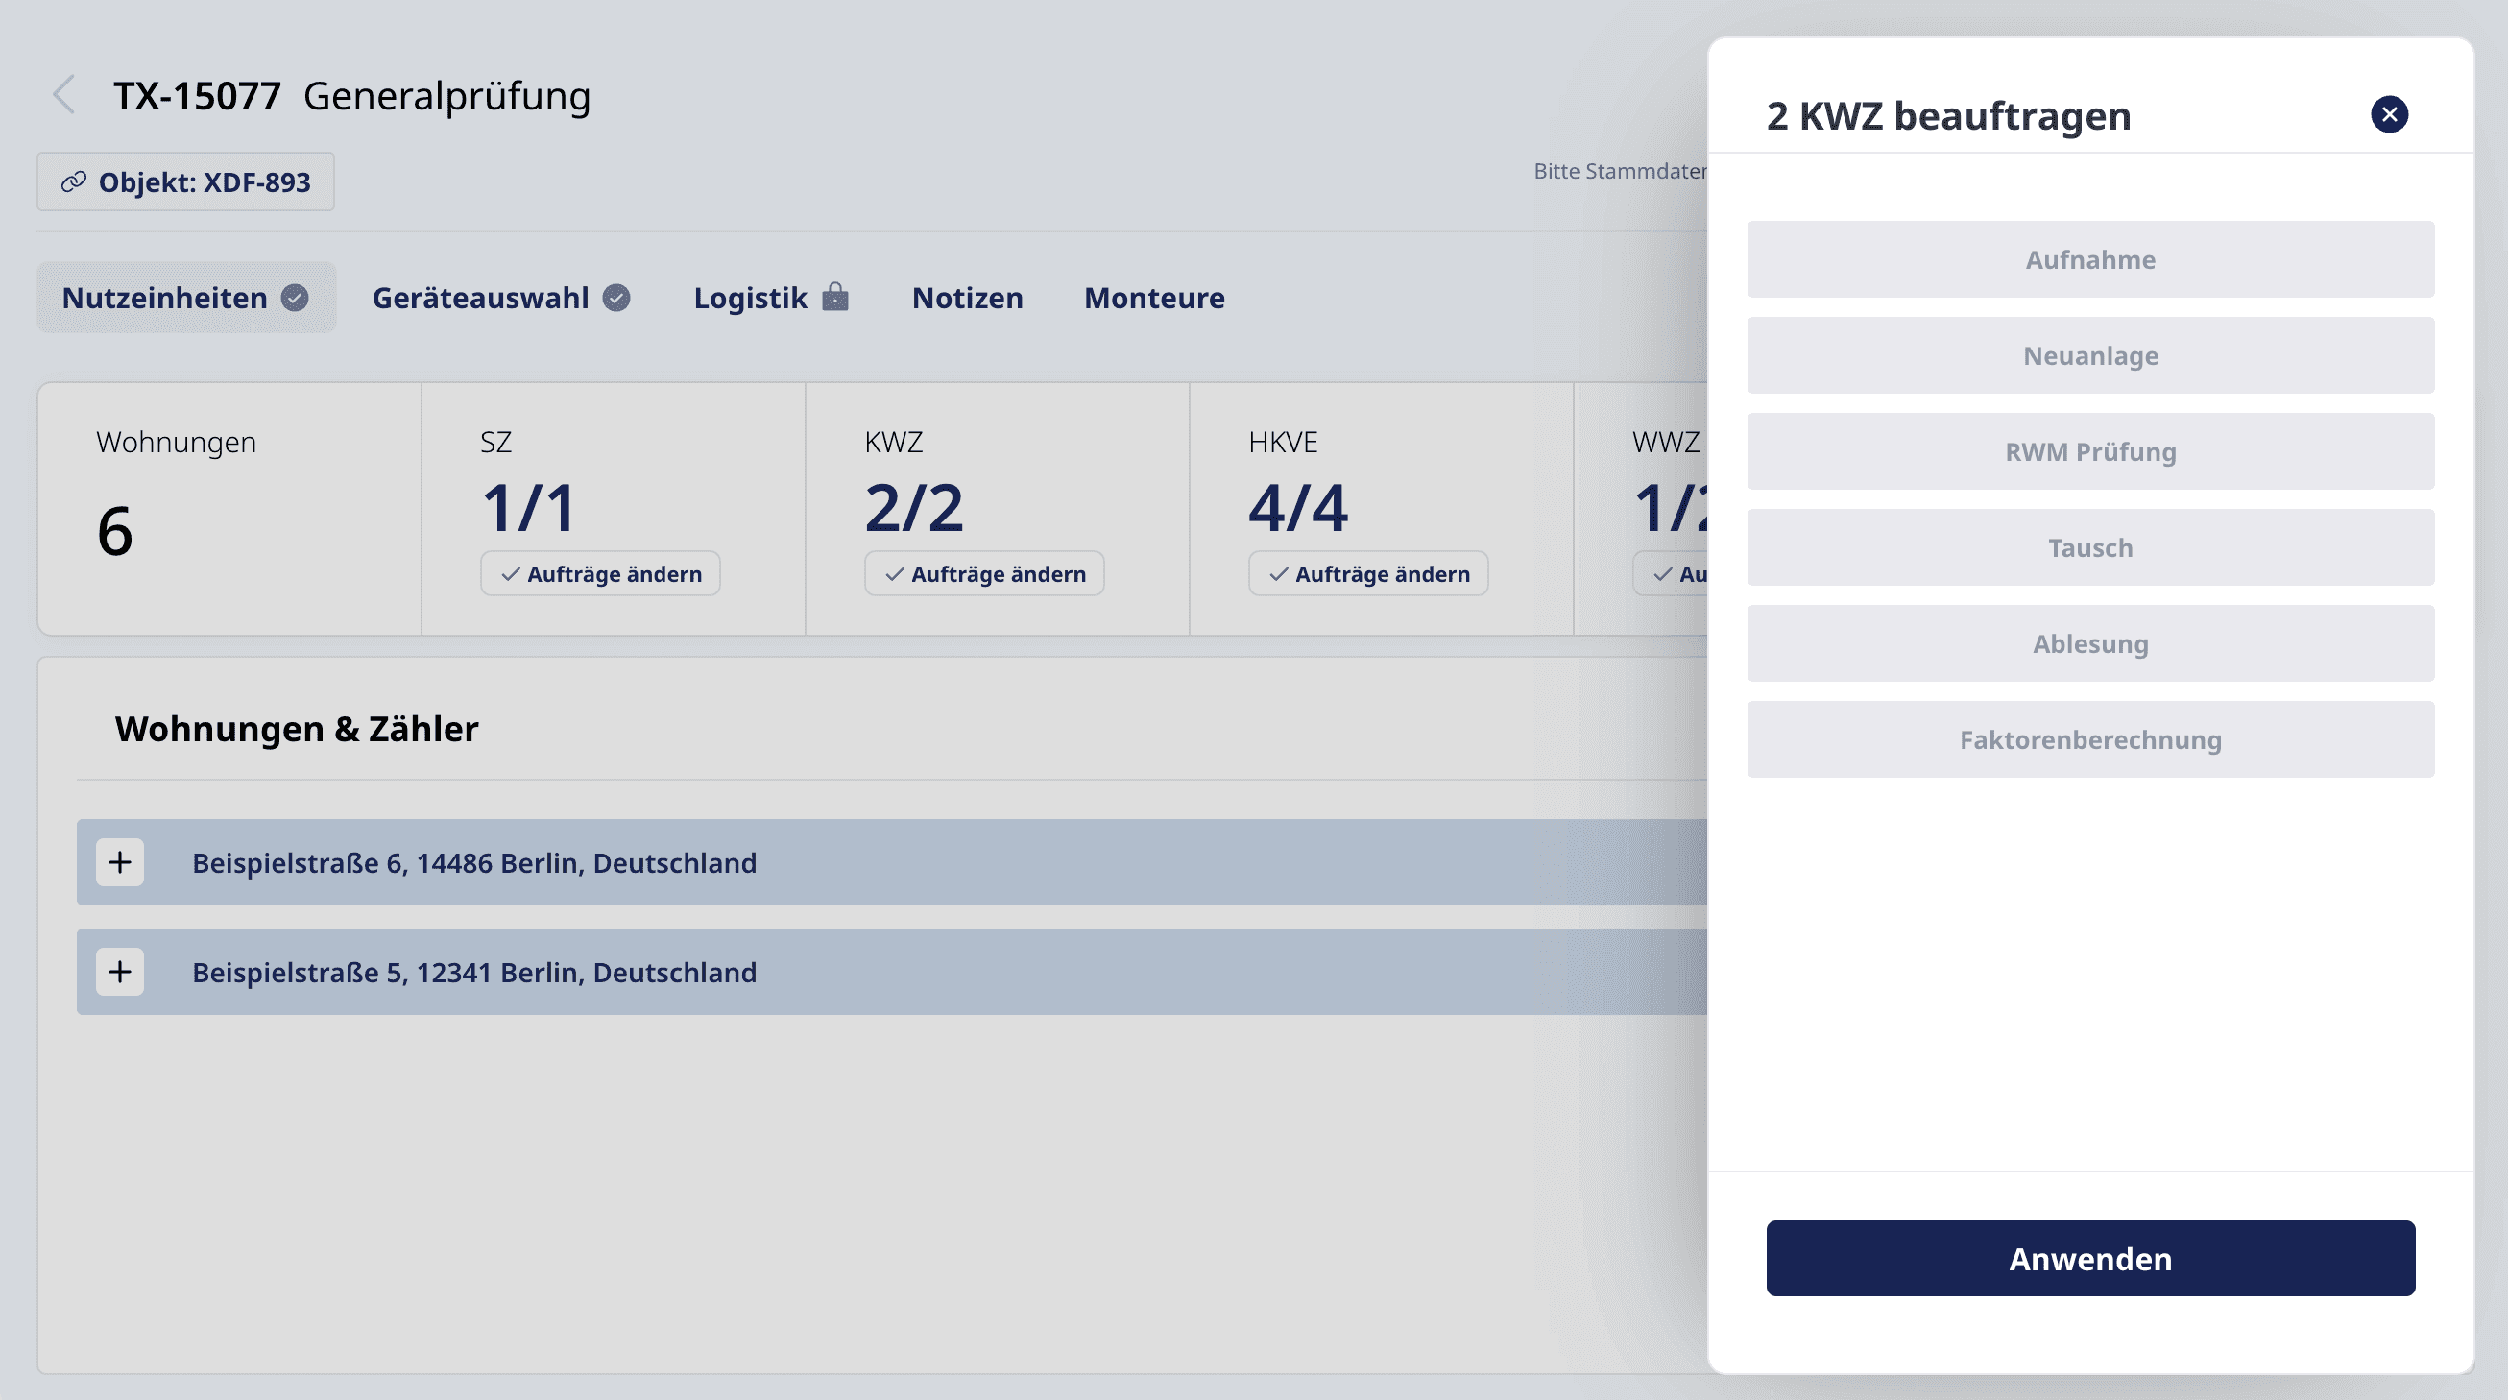Close the KWZ beauftragen panel
The width and height of the screenshot is (2508, 1400).
coord(2388,115)
